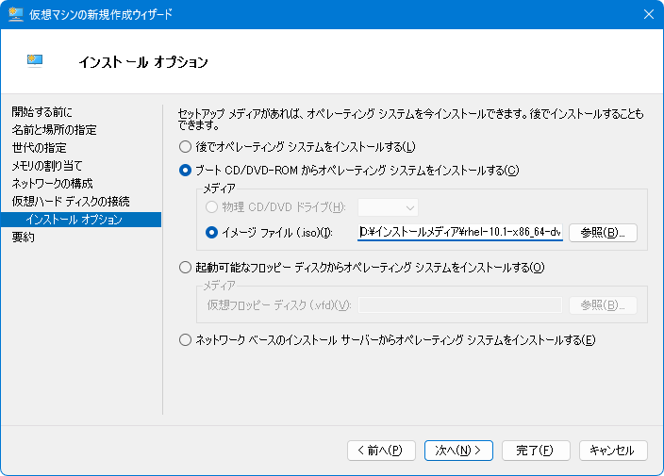
Task: Select the 物理 CD/DVD ドライブ radio button
Action: click(x=212, y=207)
